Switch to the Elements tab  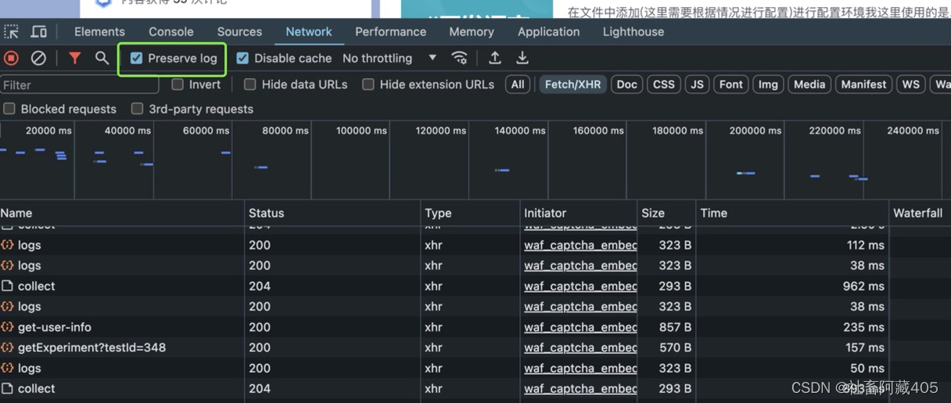pyautogui.click(x=99, y=32)
